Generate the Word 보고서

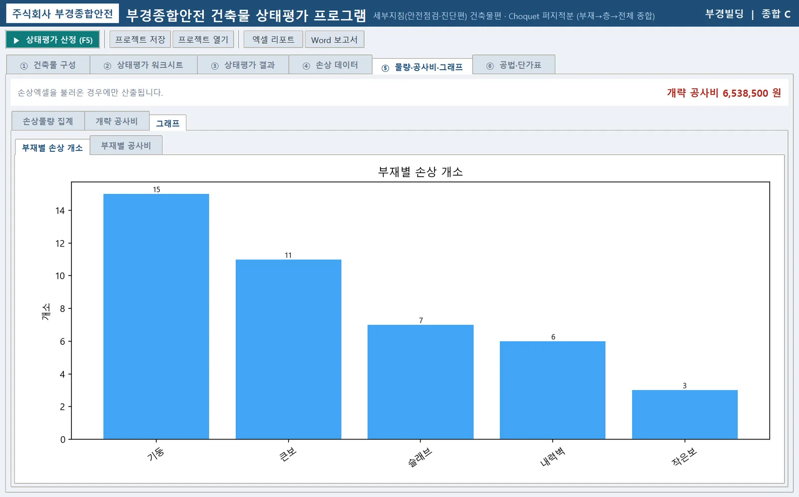pyautogui.click(x=334, y=39)
